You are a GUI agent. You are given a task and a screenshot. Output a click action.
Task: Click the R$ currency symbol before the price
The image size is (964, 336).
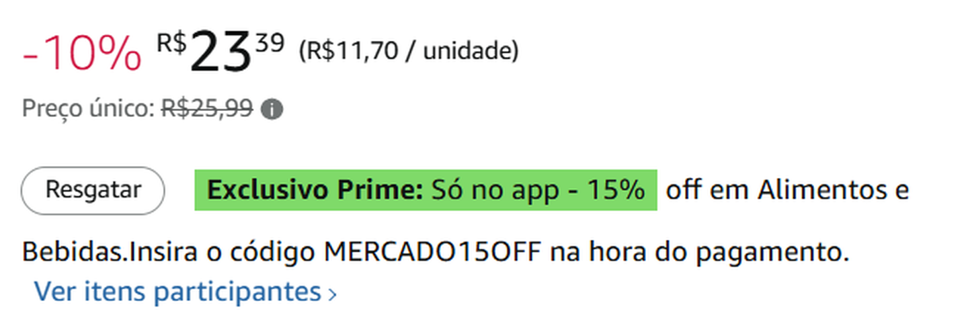click(171, 43)
